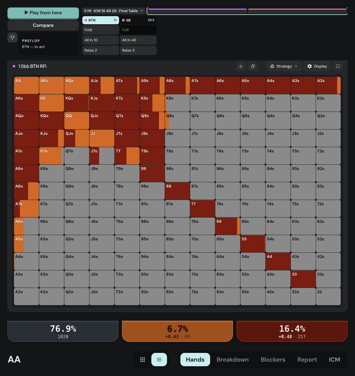This screenshot has width=355, height=376.
Task: Select the AA cell in matrix
Action: tap(26, 85)
